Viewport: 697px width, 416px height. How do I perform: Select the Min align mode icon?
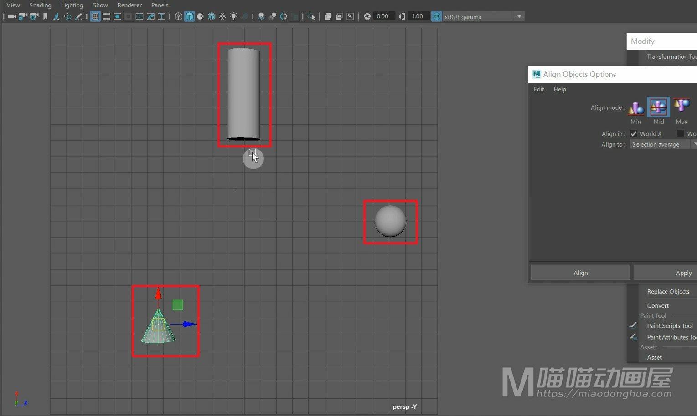[x=636, y=107]
